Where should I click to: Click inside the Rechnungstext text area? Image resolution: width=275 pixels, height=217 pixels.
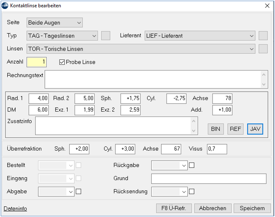coord(152,79)
